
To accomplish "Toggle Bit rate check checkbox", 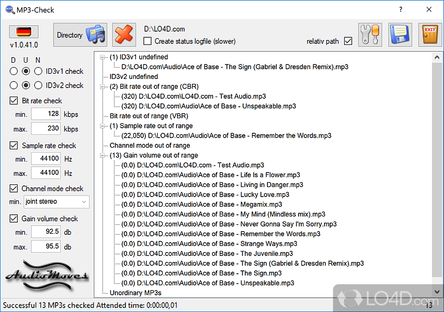I will coord(13,100).
